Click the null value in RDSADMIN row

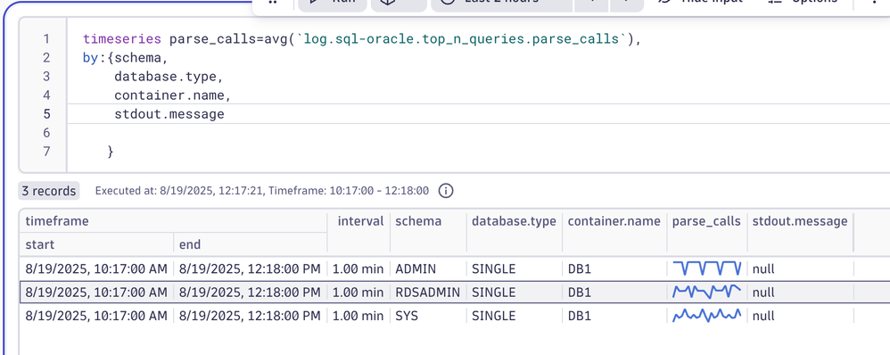click(x=763, y=292)
